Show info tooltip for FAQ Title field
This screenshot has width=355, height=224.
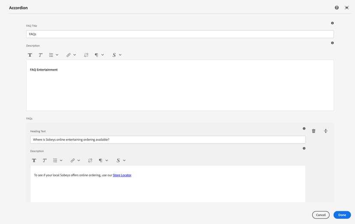(x=332, y=23)
